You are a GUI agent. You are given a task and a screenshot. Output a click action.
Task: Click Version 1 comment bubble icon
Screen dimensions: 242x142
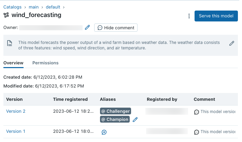(197, 132)
